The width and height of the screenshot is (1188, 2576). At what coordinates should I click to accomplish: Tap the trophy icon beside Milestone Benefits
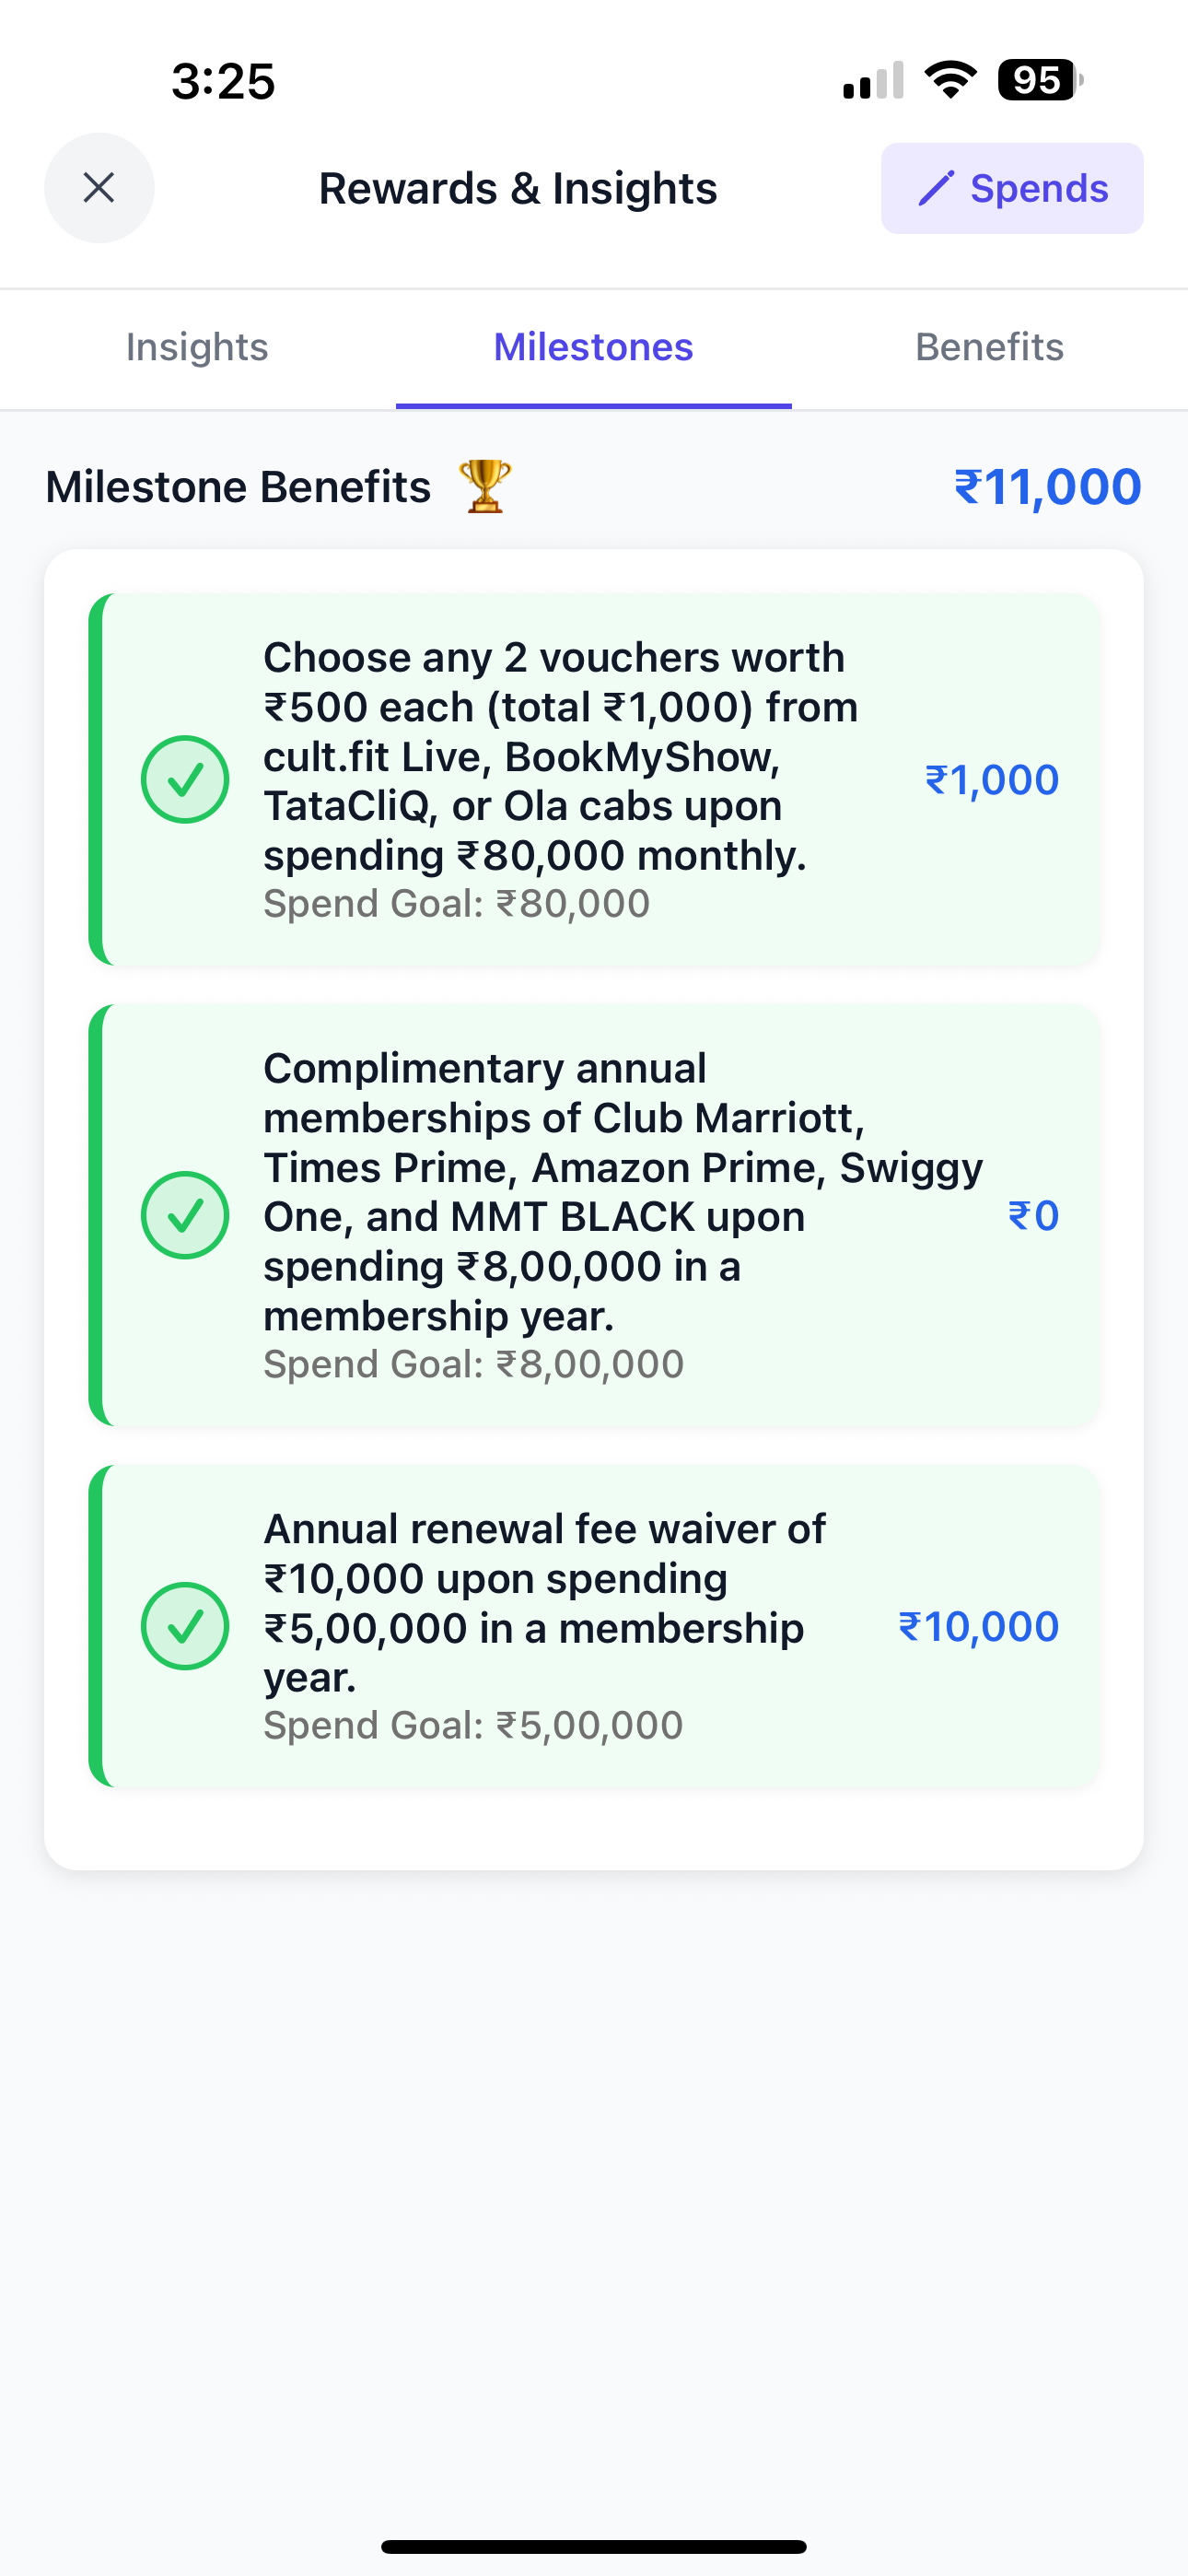point(485,487)
